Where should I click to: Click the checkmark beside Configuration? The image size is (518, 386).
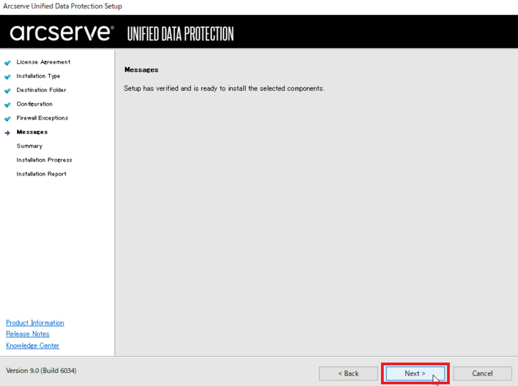click(x=8, y=105)
